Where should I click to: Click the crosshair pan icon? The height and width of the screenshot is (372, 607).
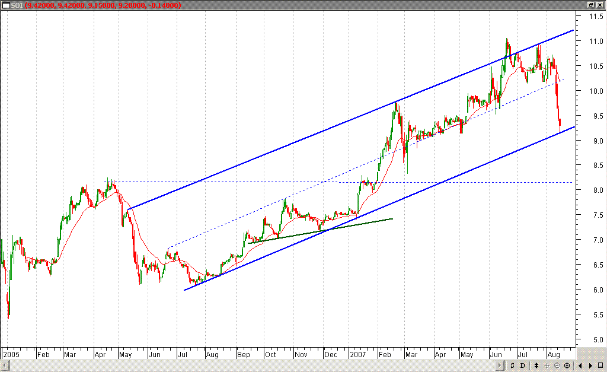click(x=547, y=365)
